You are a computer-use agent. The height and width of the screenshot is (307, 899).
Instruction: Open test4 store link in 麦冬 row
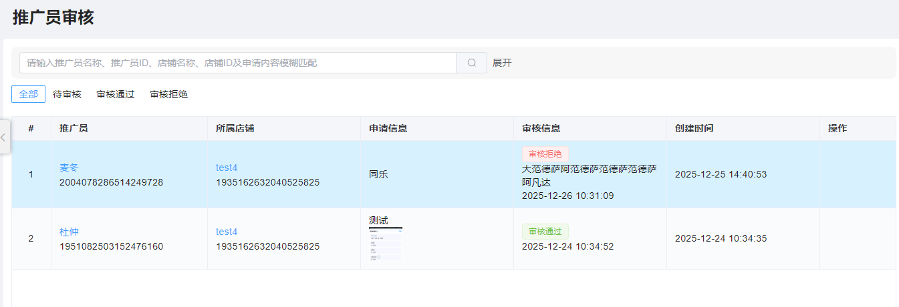(227, 168)
